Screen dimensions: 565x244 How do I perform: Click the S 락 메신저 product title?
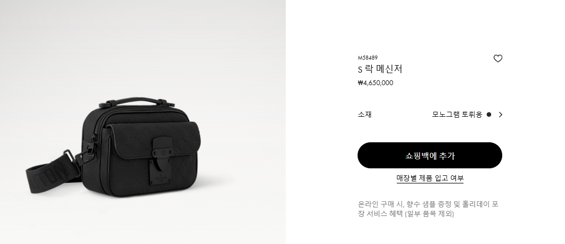pyautogui.click(x=380, y=69)
